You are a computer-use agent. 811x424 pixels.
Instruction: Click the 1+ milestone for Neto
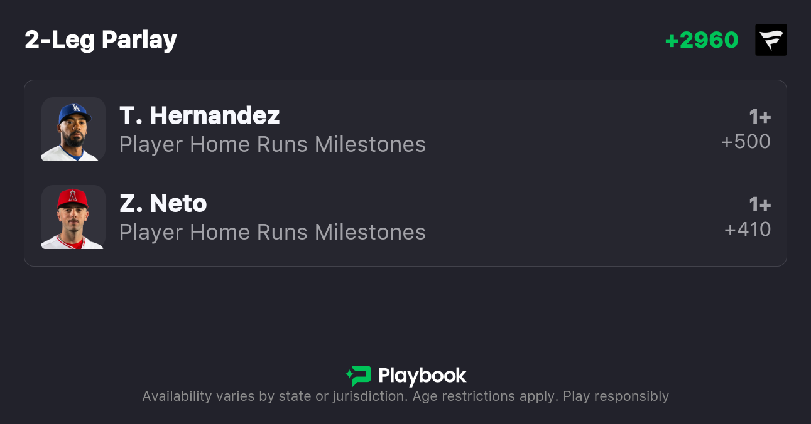(759, 204)
